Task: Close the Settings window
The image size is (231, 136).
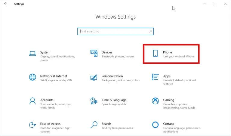Action: [225, 4]
